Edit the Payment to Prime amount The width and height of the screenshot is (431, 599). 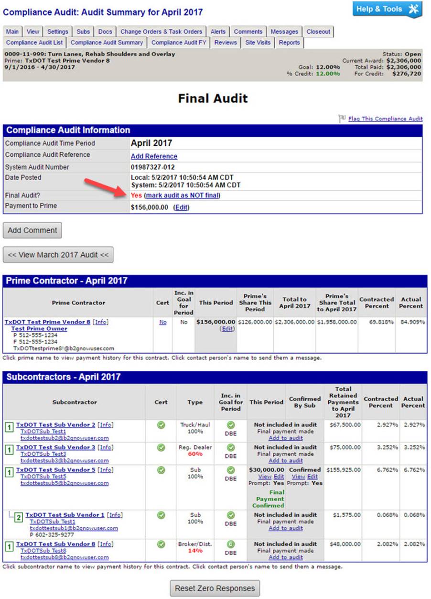181,208
